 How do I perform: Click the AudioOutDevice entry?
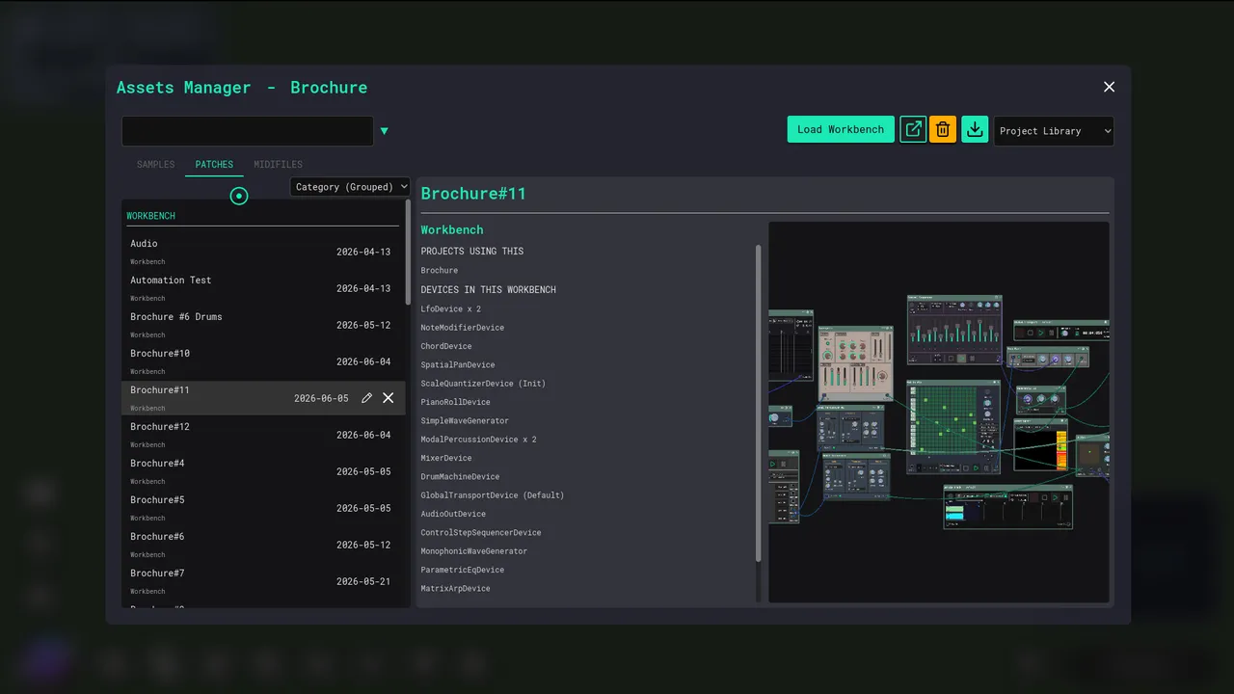click(453, 514)
